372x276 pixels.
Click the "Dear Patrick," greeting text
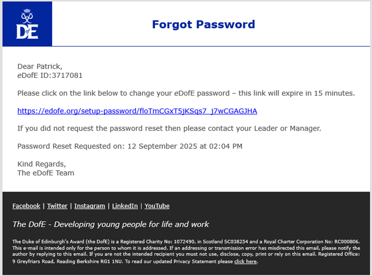(x=40, y=66)
